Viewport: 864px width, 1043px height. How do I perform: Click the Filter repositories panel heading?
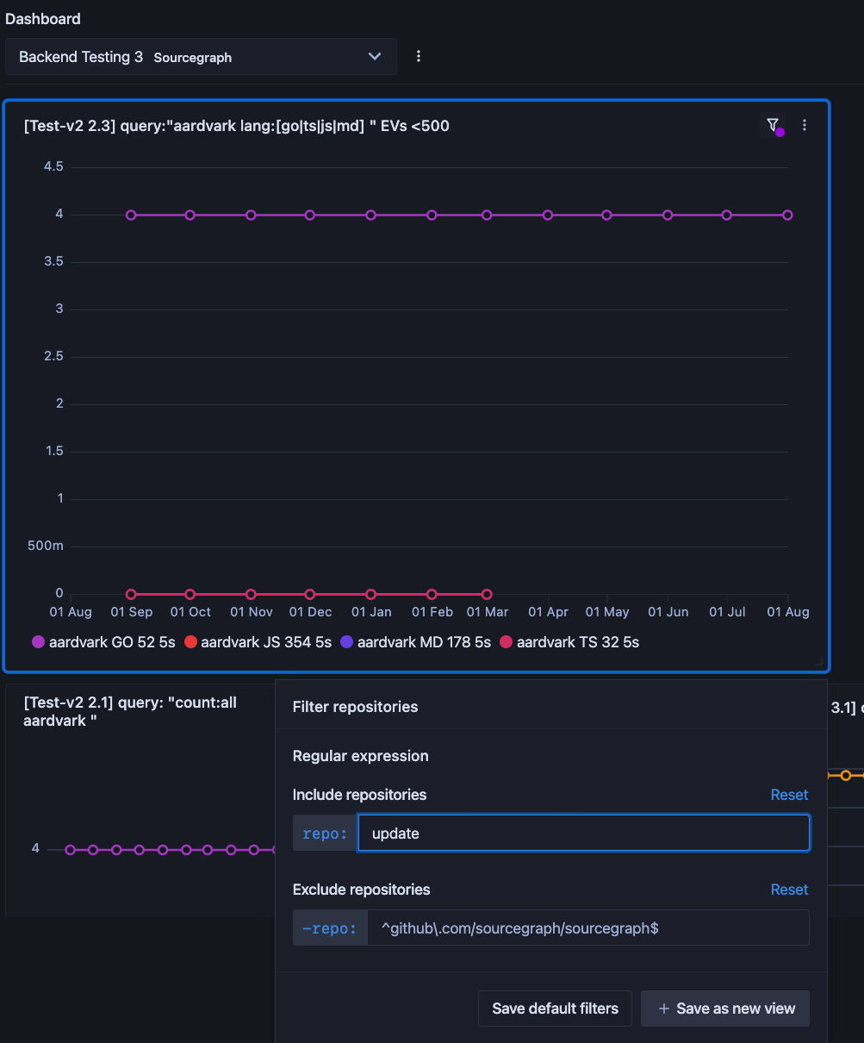pos(355,707)
